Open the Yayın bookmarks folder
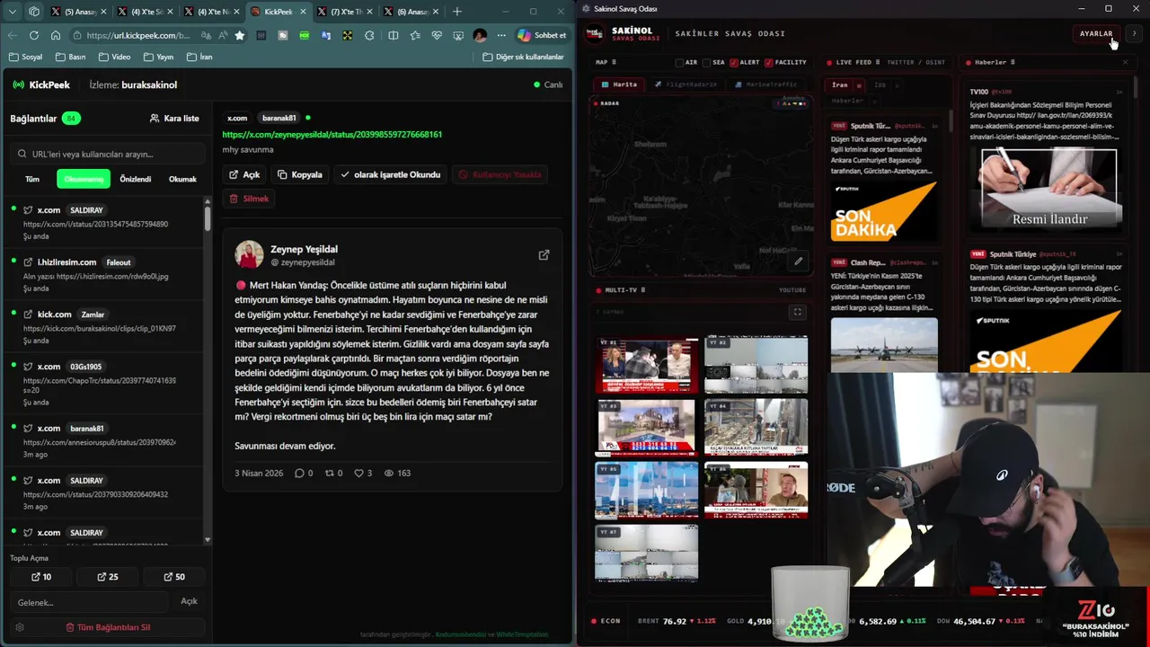This screenshot has height=647, width=1150. [x=157, y=57]
